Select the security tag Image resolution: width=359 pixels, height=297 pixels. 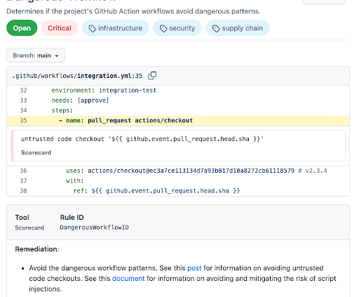point(177,28)
